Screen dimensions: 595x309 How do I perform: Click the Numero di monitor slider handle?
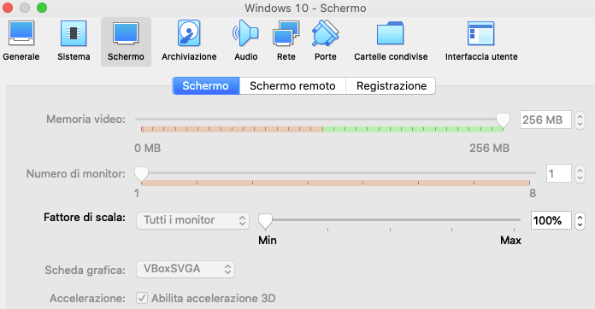click(141, 174)
